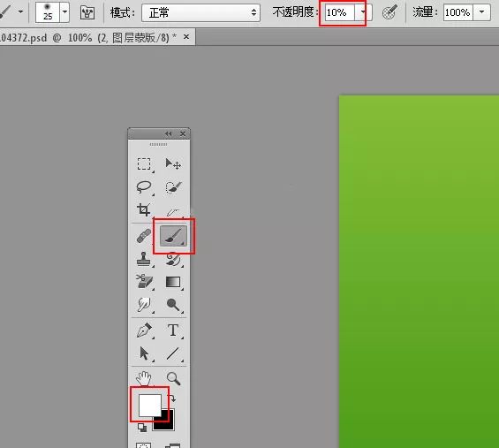This screenshot has height=448, width=499.
Task: Select the Lasso tool
Action: (x=144, y=187)
